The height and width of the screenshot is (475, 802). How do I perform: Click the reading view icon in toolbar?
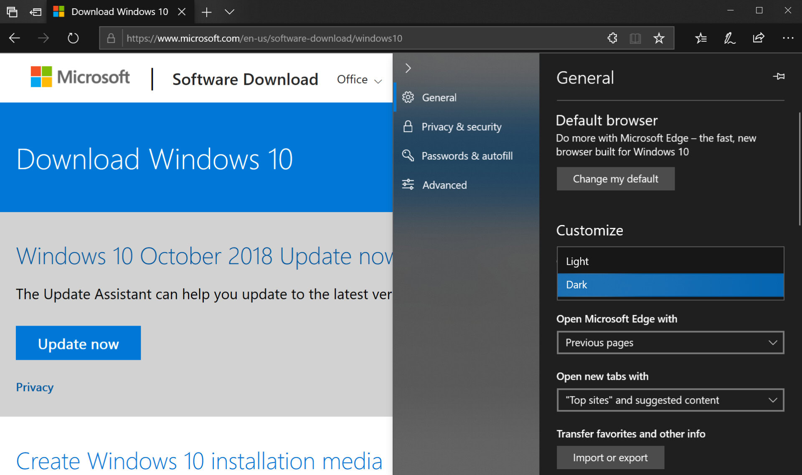click(x=634, y=38)
